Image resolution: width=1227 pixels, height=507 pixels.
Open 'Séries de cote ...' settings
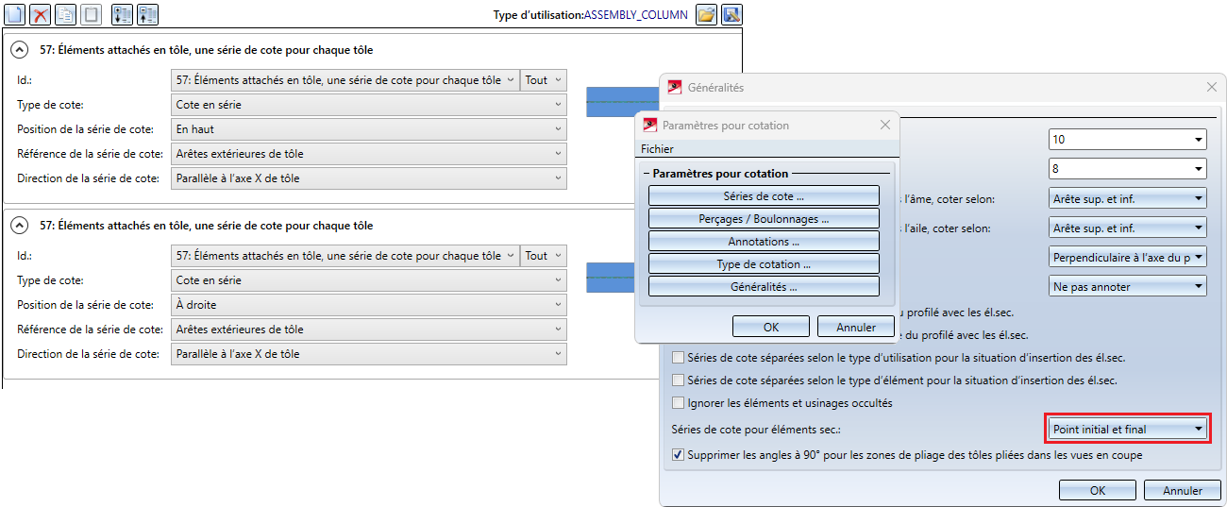pos(764,196)
